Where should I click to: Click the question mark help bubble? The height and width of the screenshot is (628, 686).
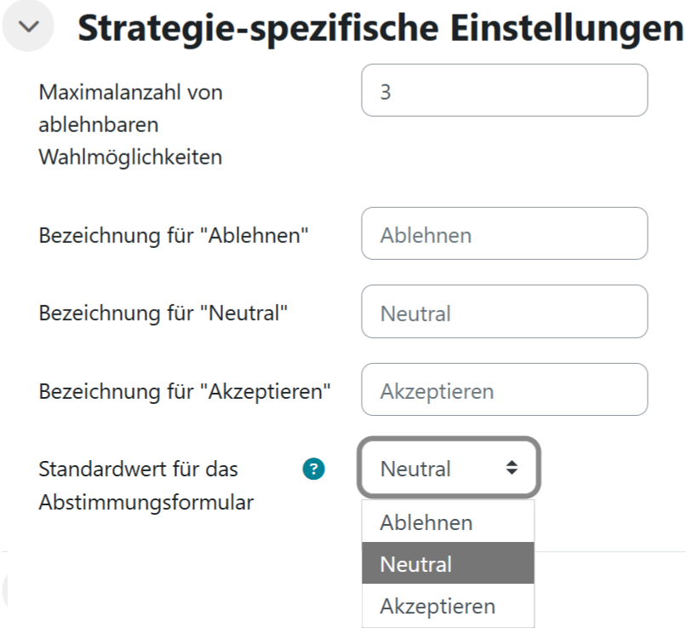(x=312, y=470)
